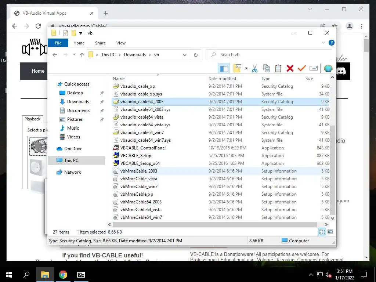The width and height of the screenshot is (376, 282).
Task: Open the recent locations dropdown in Explorer
Action: pos(74,55)
